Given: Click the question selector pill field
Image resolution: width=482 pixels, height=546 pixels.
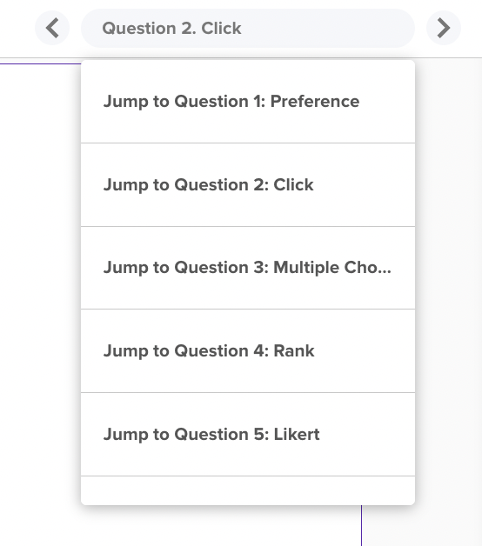Looking at the screenshot, I should 248,28.
